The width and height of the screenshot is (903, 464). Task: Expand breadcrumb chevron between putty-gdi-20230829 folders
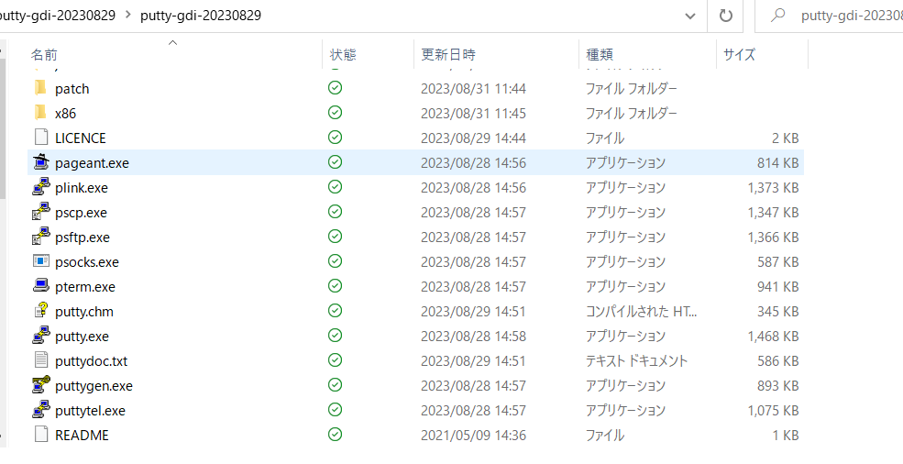tap(127, 15)
